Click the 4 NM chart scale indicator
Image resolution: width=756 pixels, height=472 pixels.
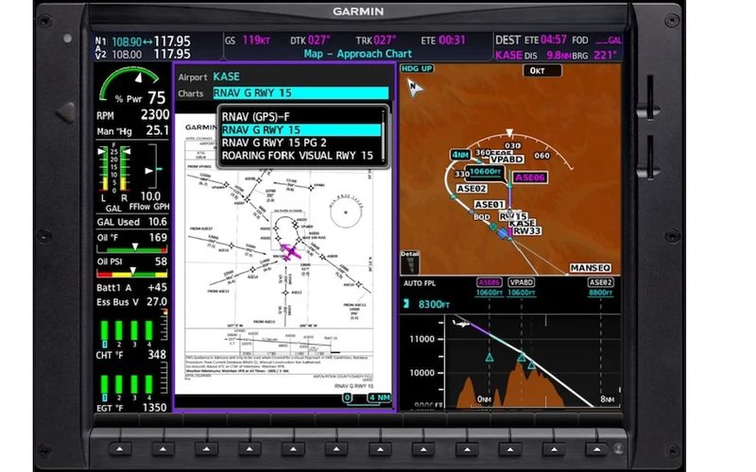[380, 397]
